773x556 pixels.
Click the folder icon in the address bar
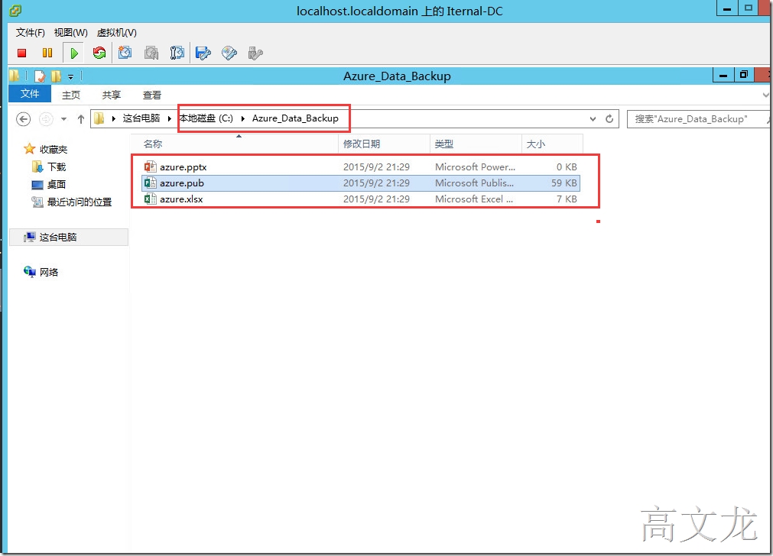click(x=99, y=118)
